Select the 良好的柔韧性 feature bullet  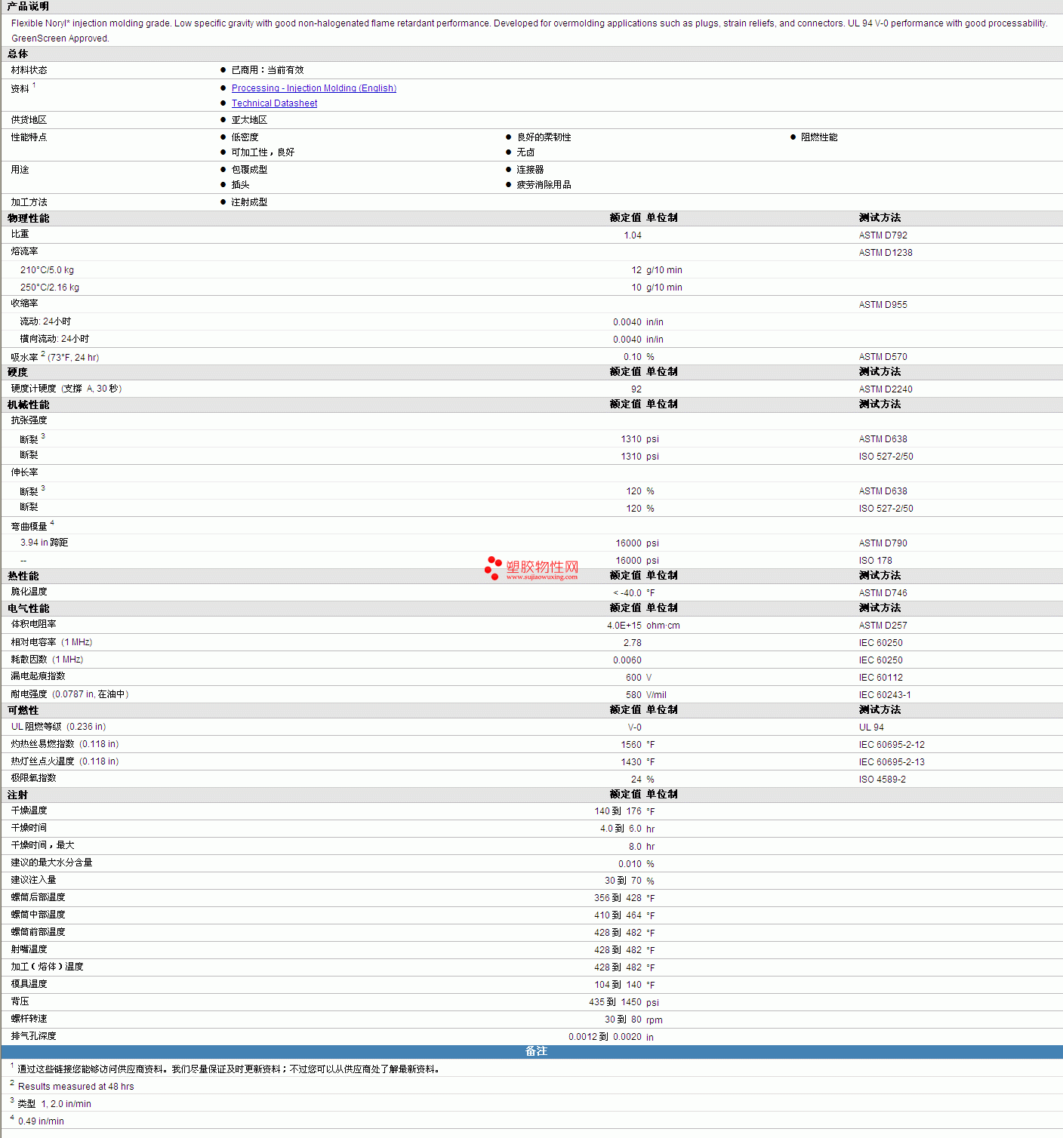544,137
